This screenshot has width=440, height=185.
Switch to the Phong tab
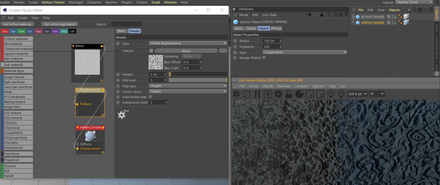coord(276,28)
